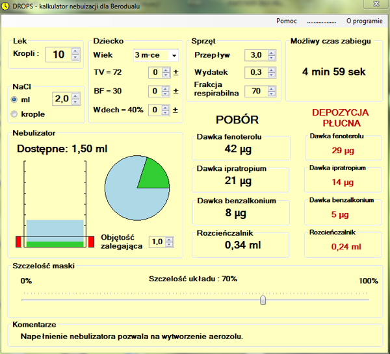Increase Frakcja respirabilna value with up arrow

click(x=266, y=88)
